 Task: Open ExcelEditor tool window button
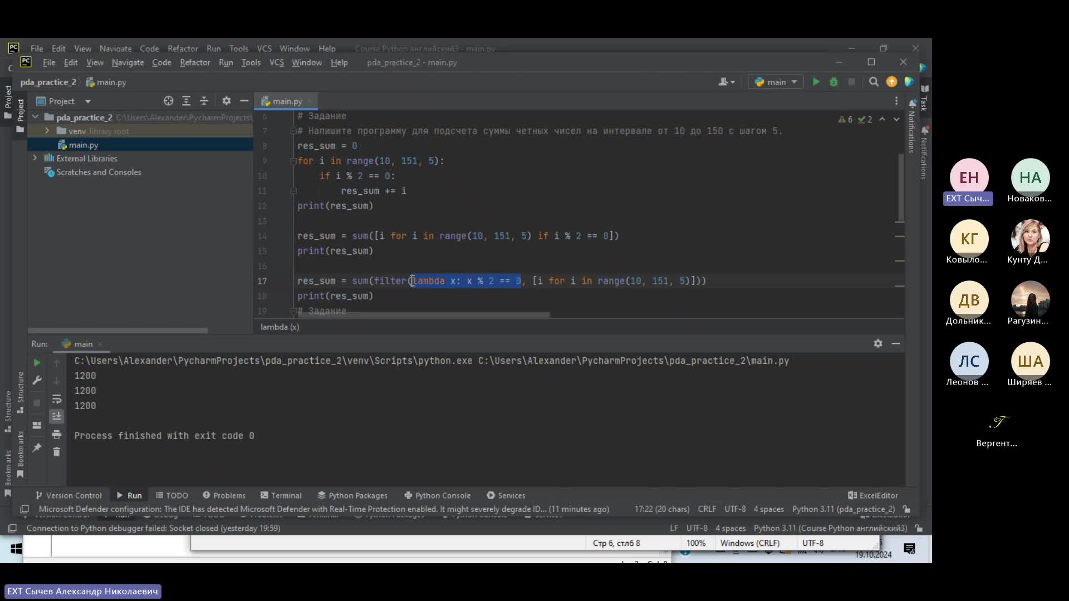873,495
